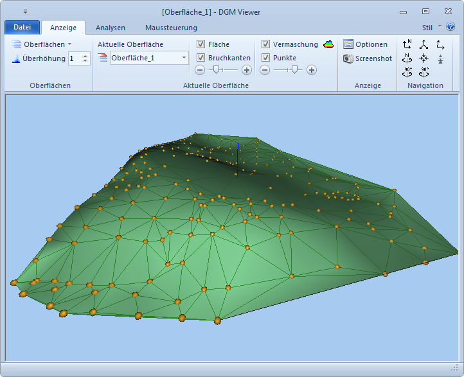Take a Screenshot of the view
Screen dimensions: 464x377
tap(368, 58)
